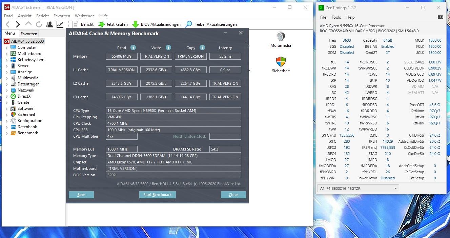The image size is (450, 238).
Task: Click the up-level arrow icon in AIDA64 toolbar
Action: point(28,24)
